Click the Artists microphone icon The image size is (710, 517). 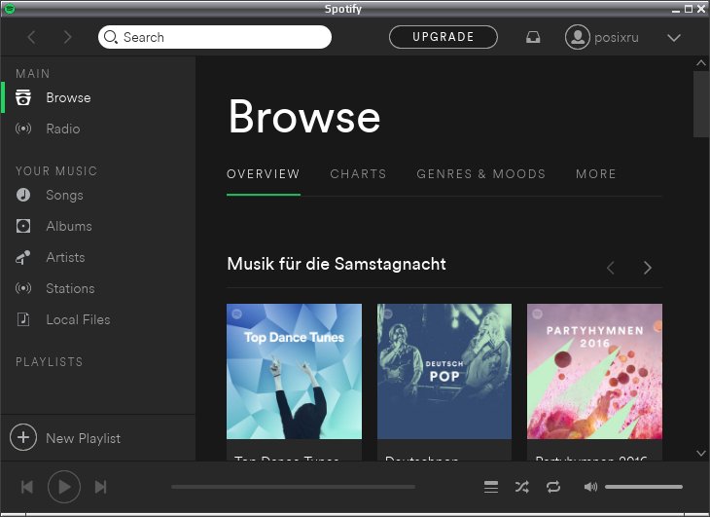23,257
